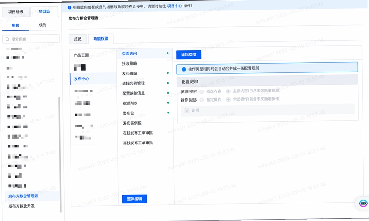The image size is (369, 221).
Task: Select the 指定内容 radio option
Action: tap(202, 91)
